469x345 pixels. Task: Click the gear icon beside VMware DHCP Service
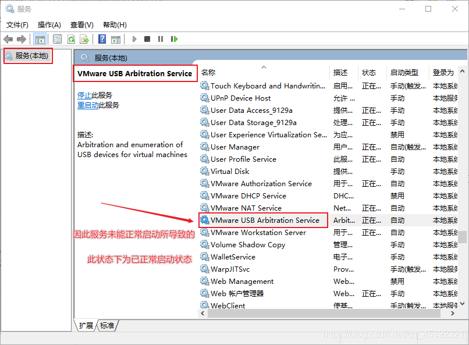click(205, 196)
